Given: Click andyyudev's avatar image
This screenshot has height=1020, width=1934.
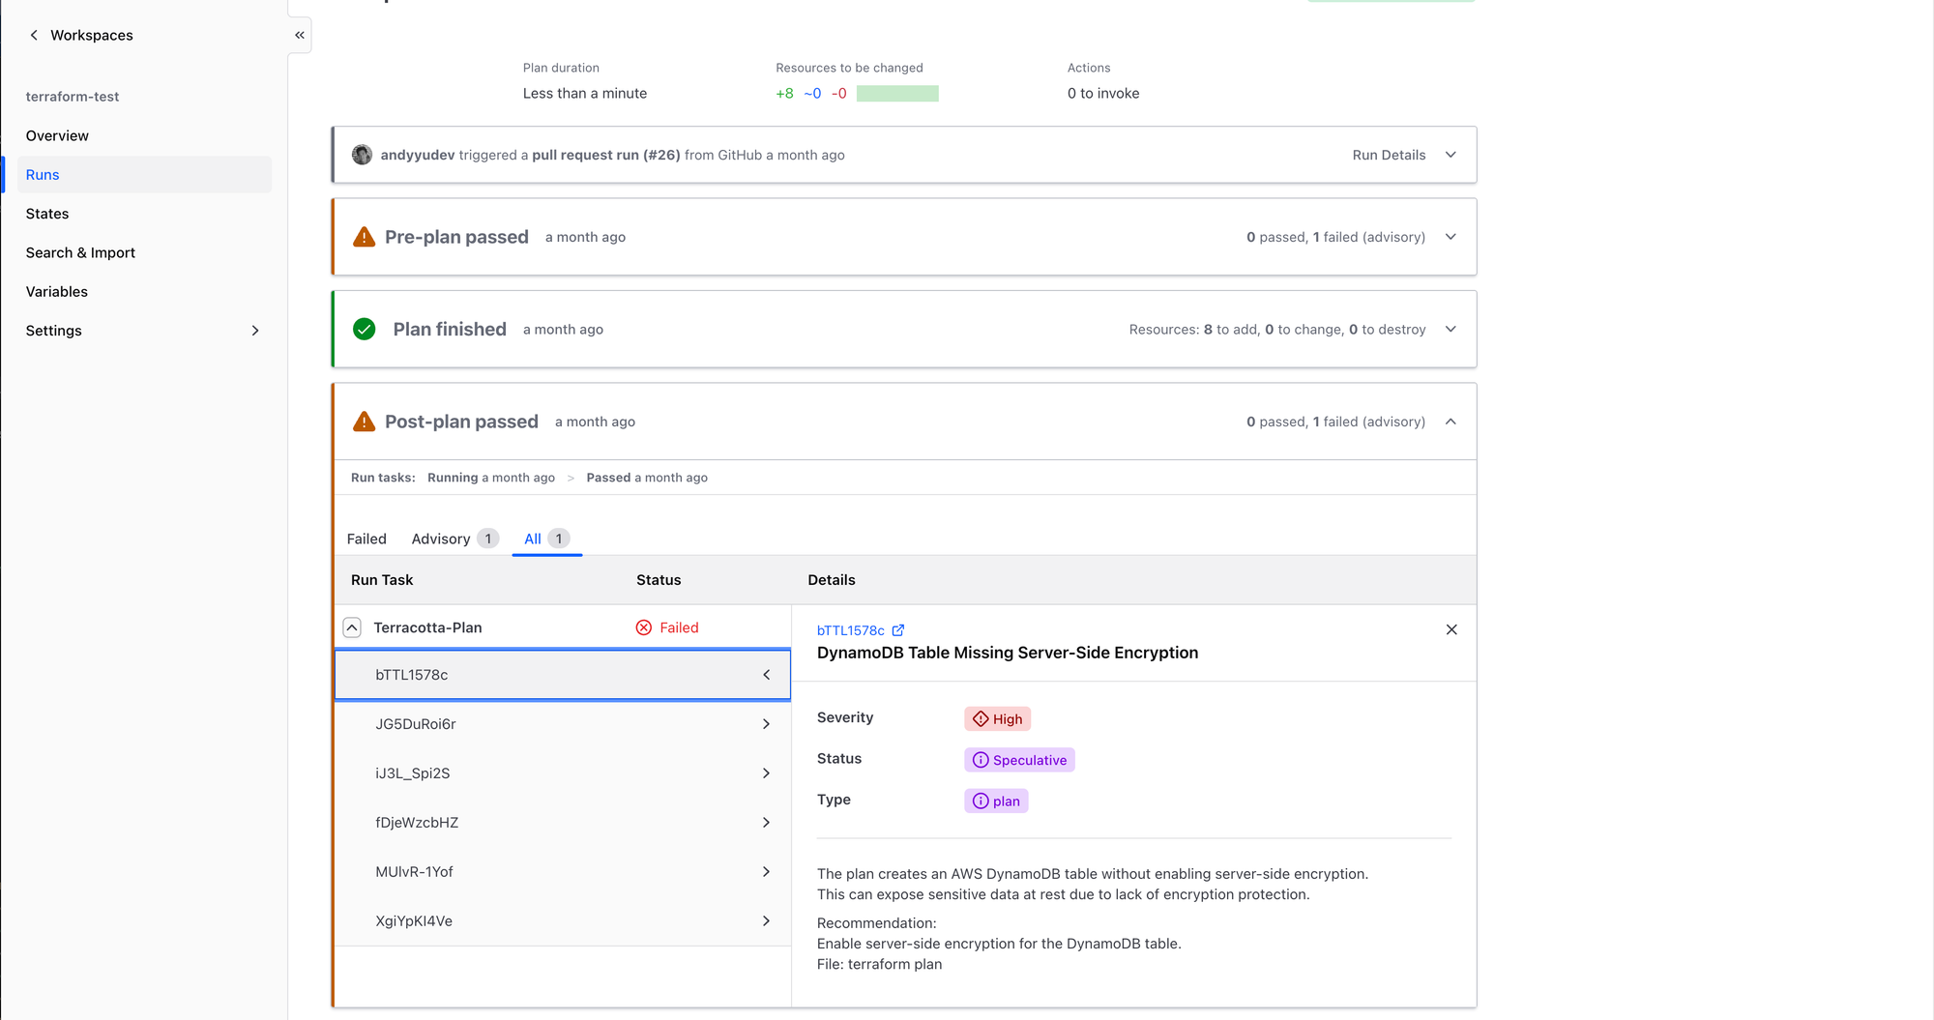Looking at the screenshot, I should pos(362,155).
